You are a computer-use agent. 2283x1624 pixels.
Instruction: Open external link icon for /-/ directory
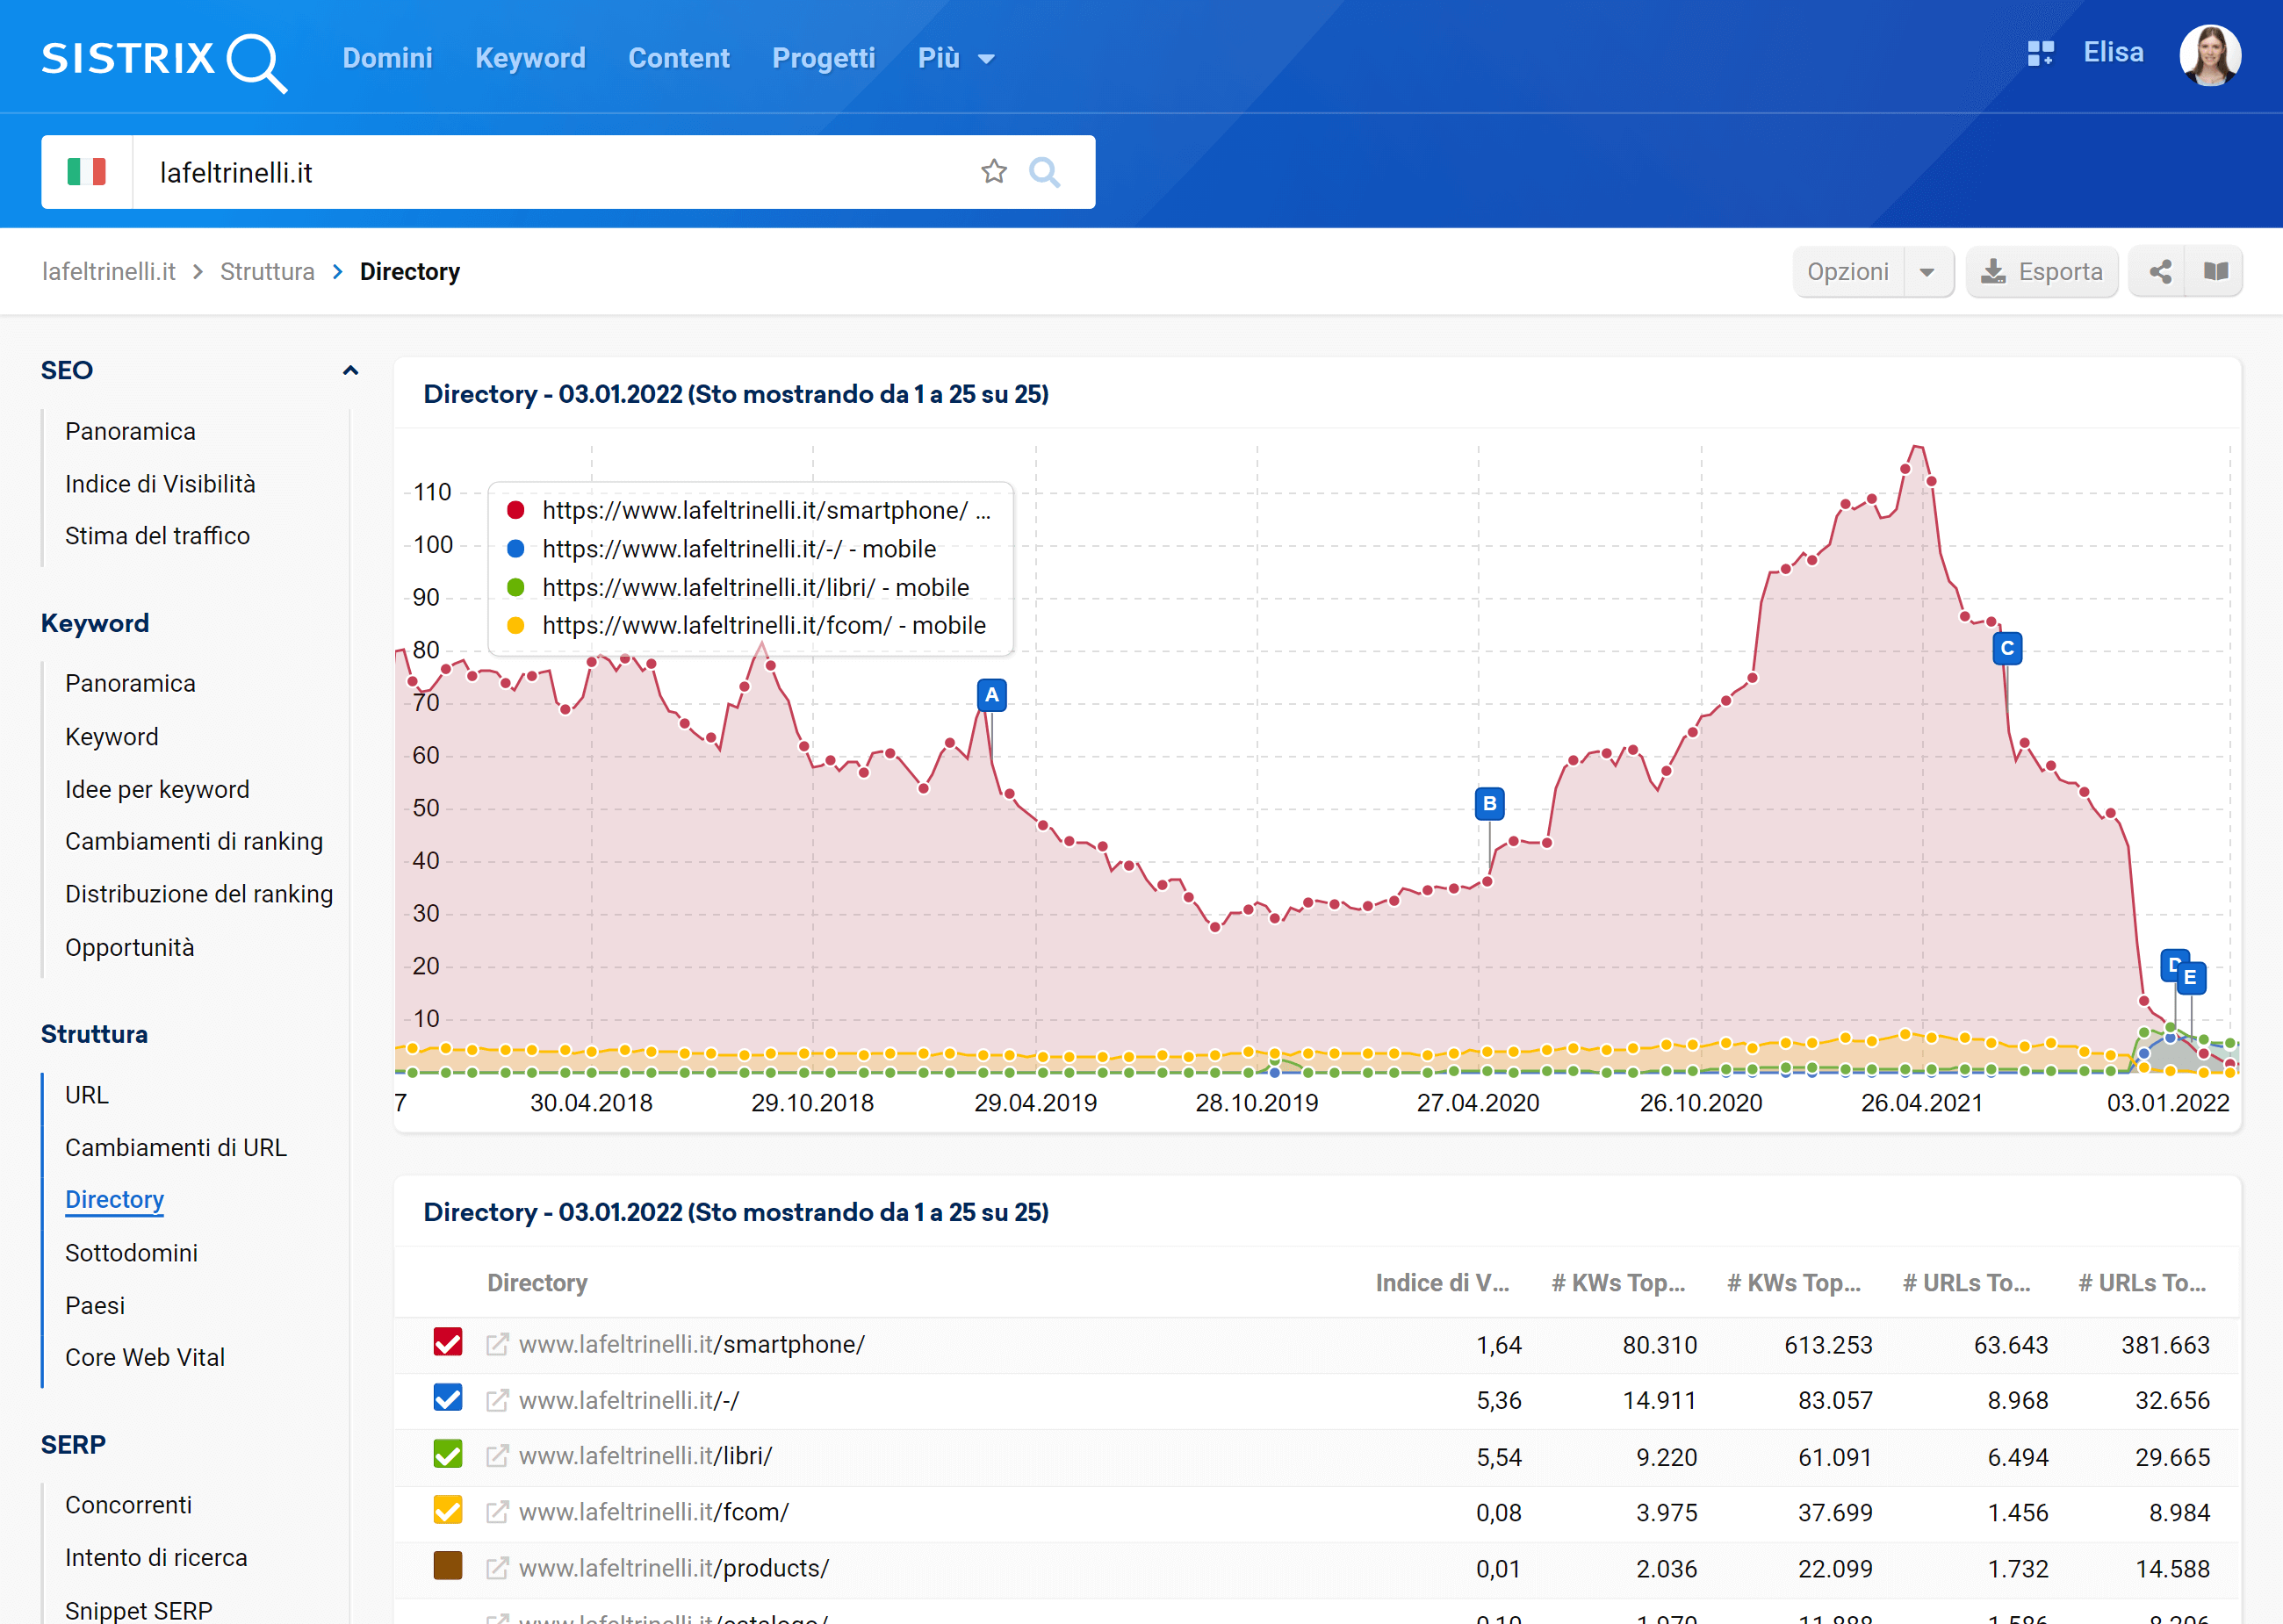(497, 1400)
